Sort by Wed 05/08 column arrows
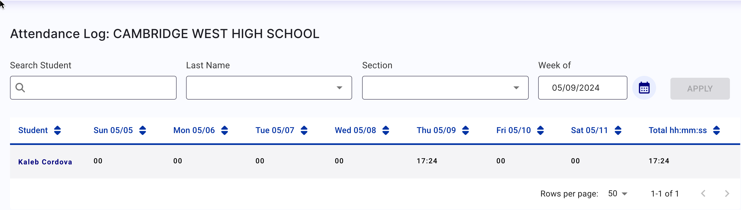741x210 pixels. (386, 130)
